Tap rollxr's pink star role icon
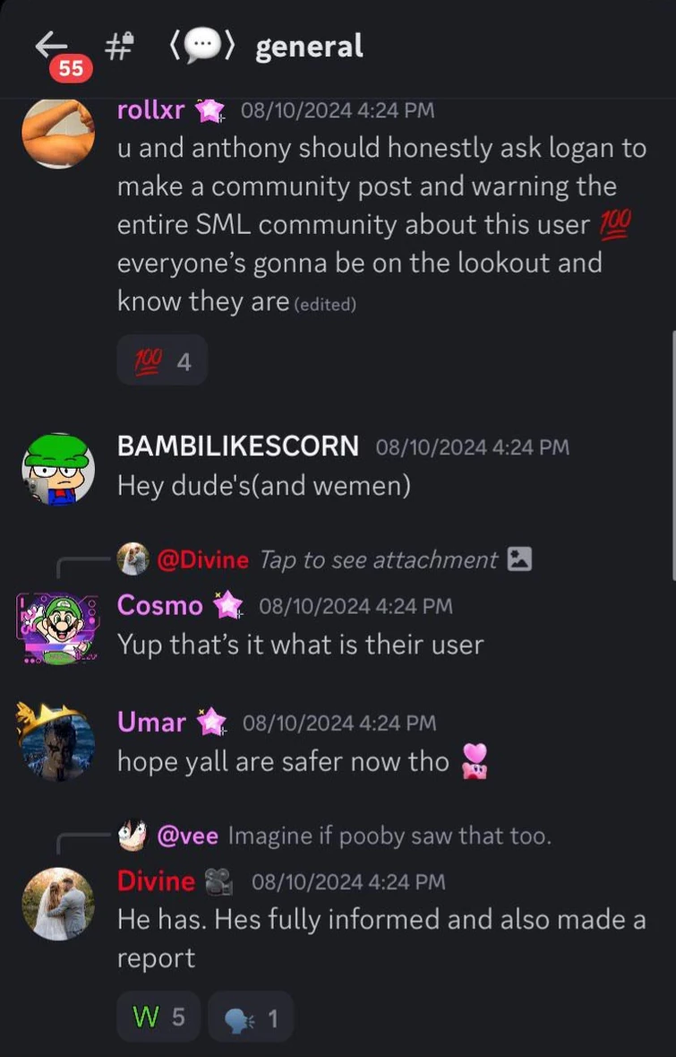The height and width of the screenshot is (1057, 676). 210,111
